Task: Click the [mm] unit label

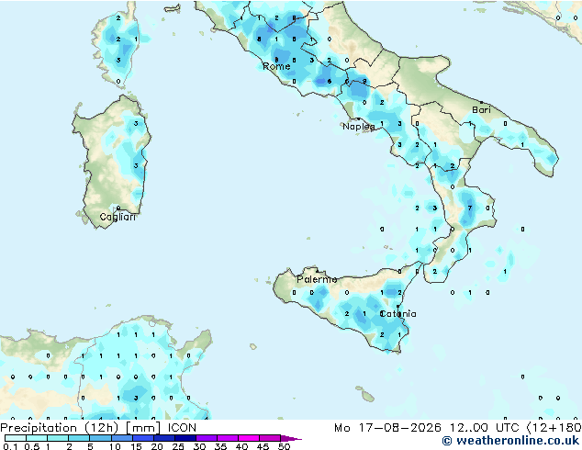Action: click(143, 428)
